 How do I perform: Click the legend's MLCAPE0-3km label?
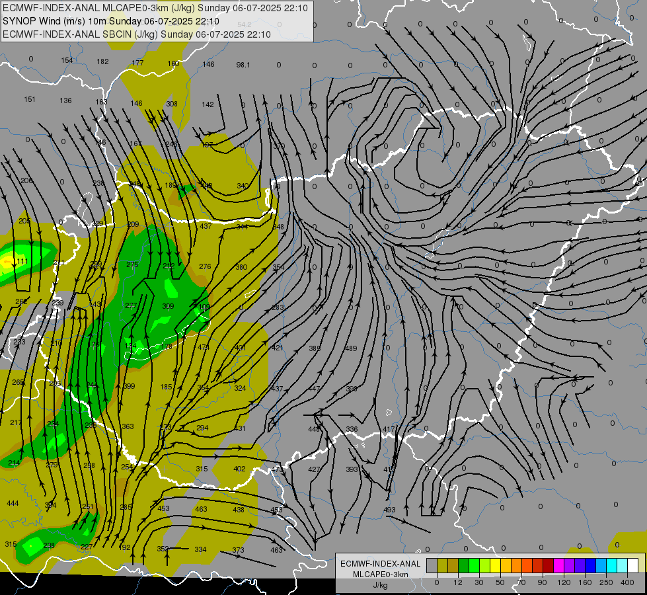click(x=381, y=575)
